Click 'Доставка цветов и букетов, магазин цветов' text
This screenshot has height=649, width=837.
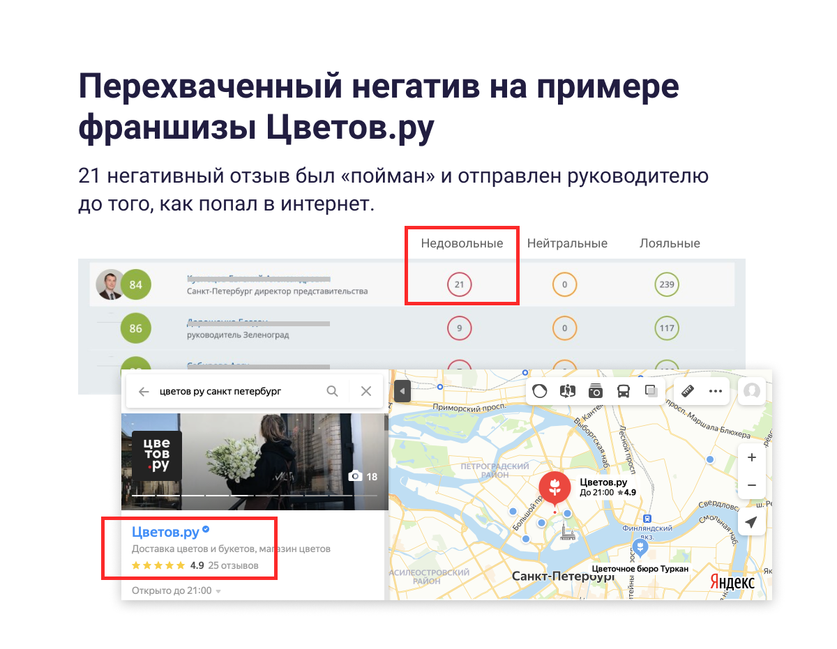231,549
